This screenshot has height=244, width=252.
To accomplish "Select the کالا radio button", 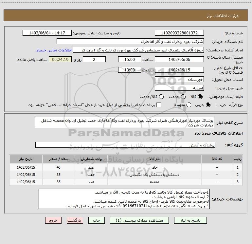I will 200,97.
